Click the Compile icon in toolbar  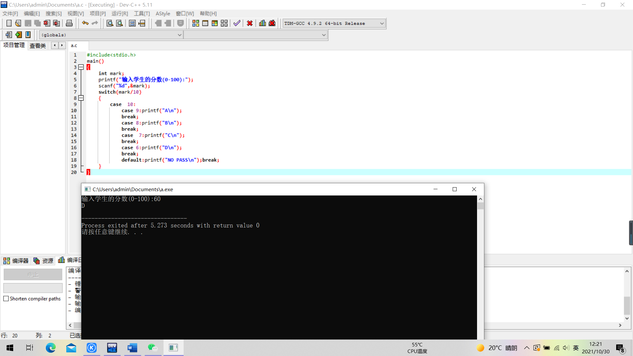click(196, 23)
